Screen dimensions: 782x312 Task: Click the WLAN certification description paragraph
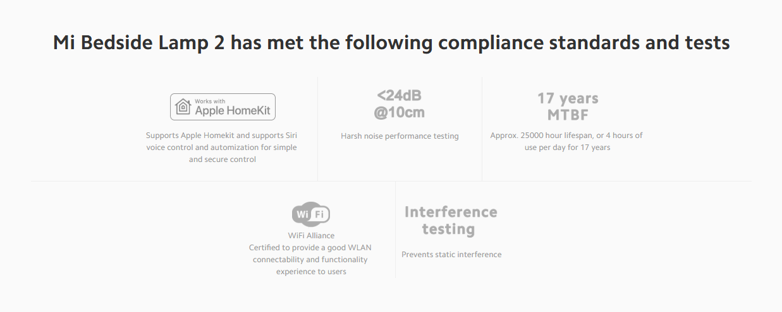[x=310, y=260]
